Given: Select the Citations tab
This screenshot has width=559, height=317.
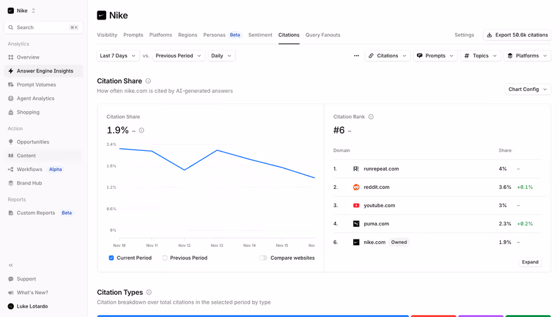Looking at the screenshot, I should tap(289, 35).
